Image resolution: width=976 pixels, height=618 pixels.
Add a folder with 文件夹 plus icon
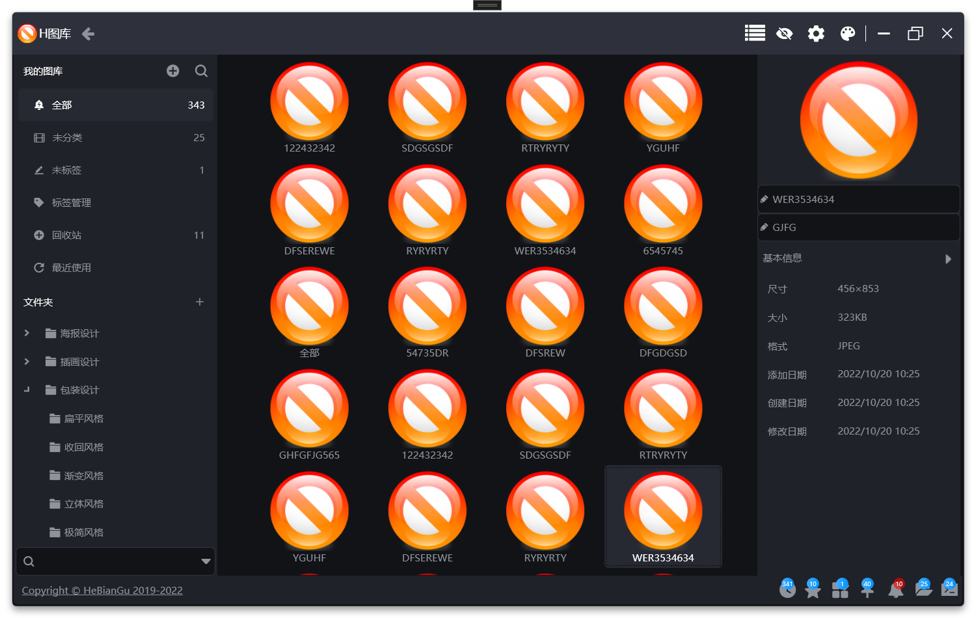click(x=200, y=302)
